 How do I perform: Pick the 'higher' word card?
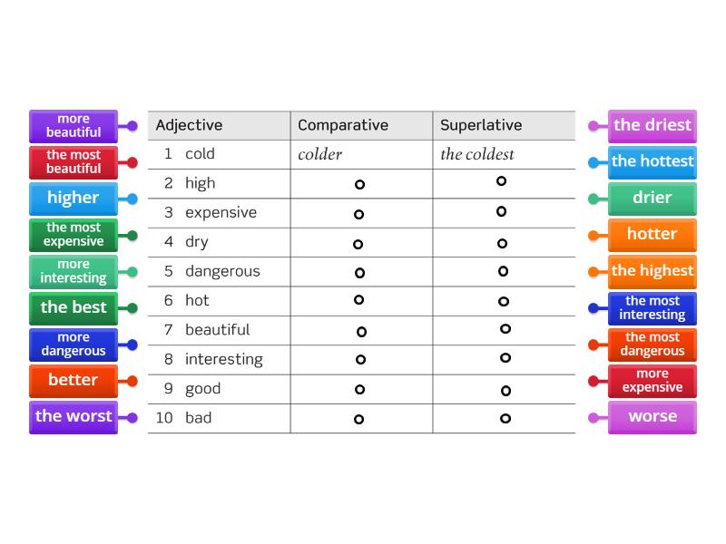[x=73, y=199]
